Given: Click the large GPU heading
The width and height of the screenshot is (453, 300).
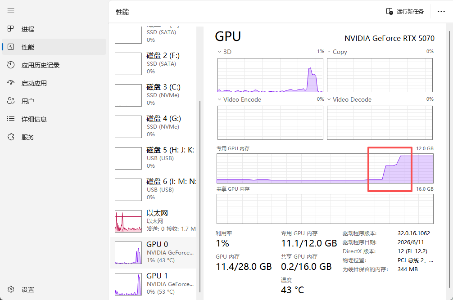Looking at the screenshot, I should (228, 36).
